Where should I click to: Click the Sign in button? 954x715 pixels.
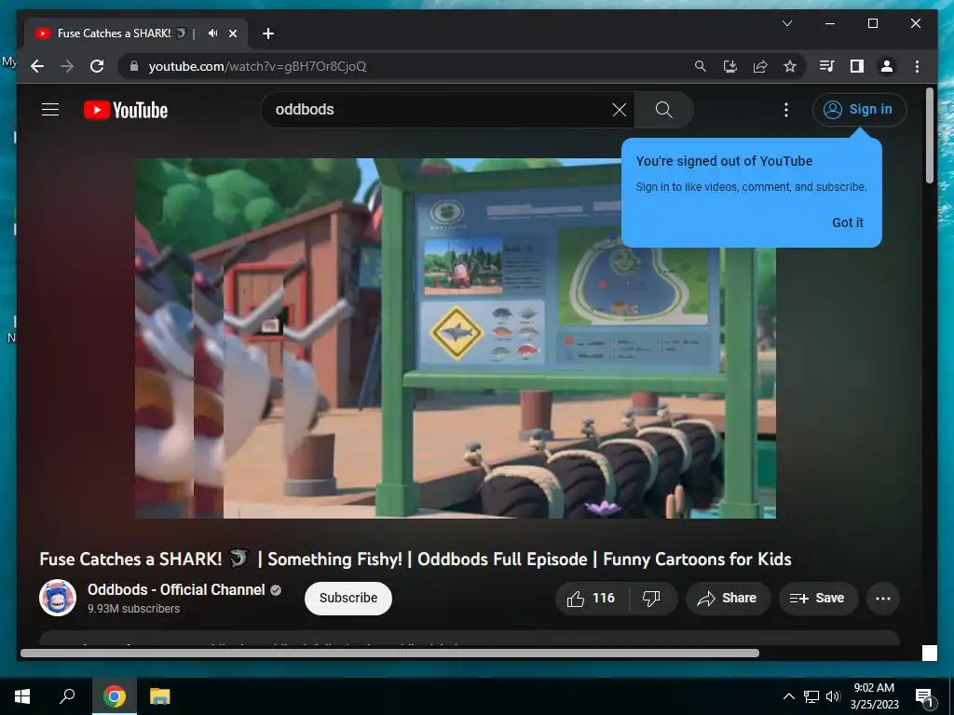(859, 110)
